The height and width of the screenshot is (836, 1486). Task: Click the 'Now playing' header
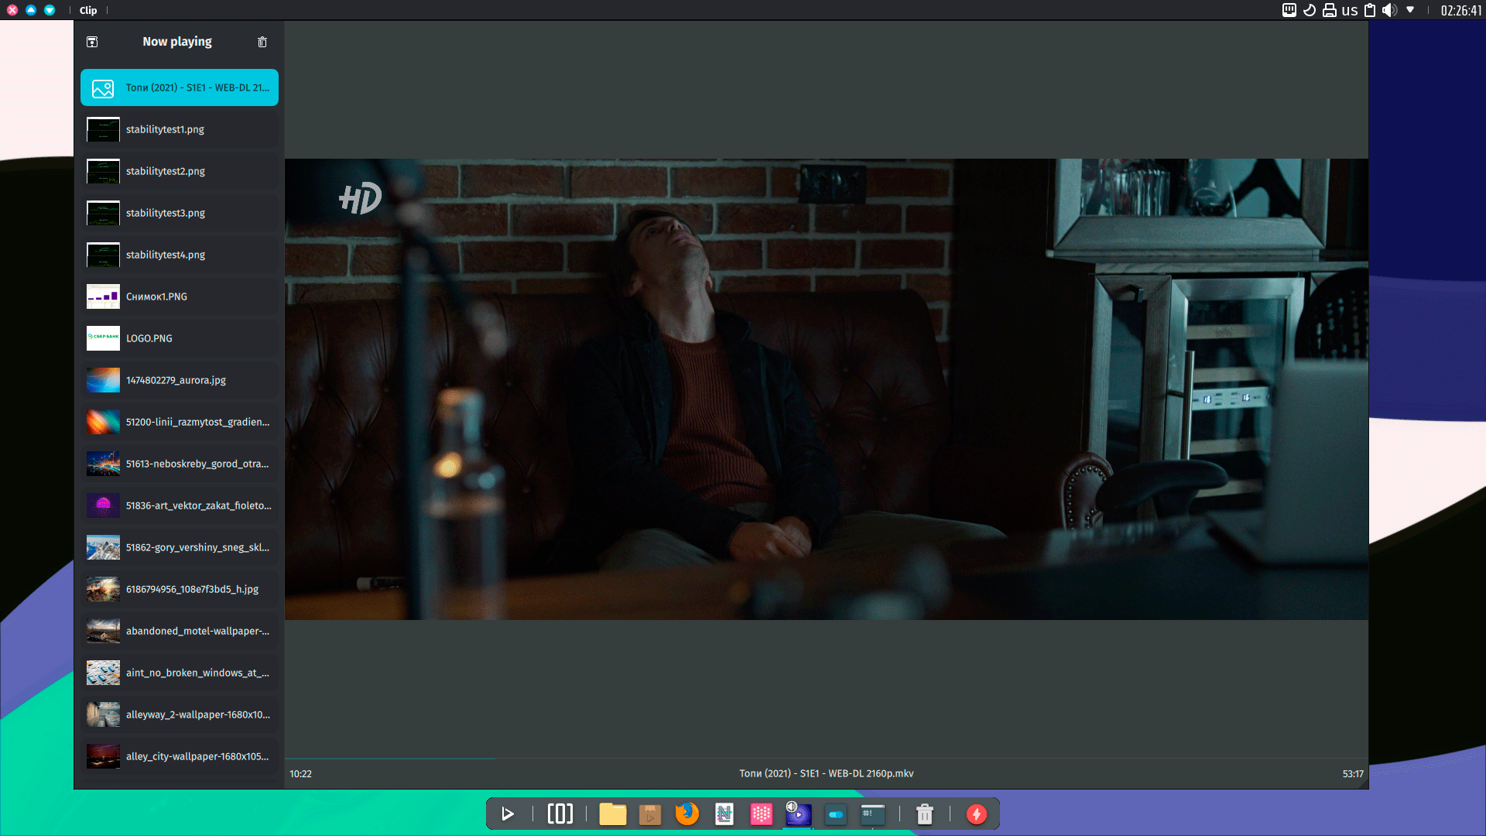pos(177,42)
